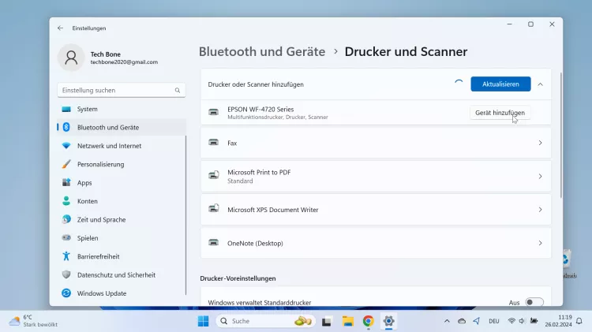Viewport: 592px width, 332px height.
Task: Click the Zeit und Sprache globe icon
Action: (66, 219)
